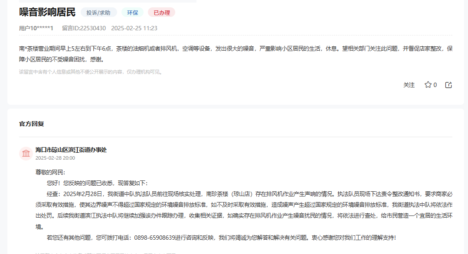Click the title 噪音影响居民
The height and width of the screenshot is (254, 468).
coord(47,12)
